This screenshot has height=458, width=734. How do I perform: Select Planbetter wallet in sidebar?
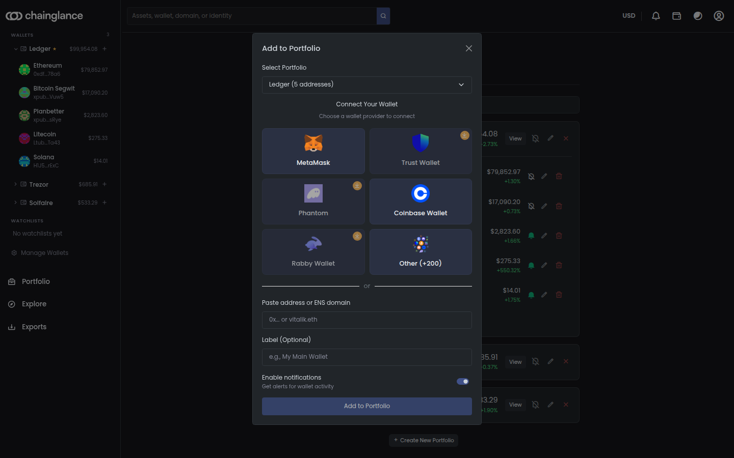(x=63, y=116)
